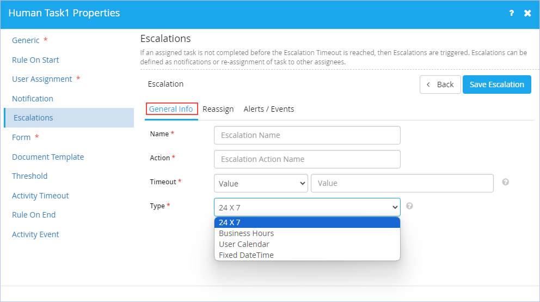540x302 pixels.
Task: Click the help question mark in header
Action: click(511, 13)
